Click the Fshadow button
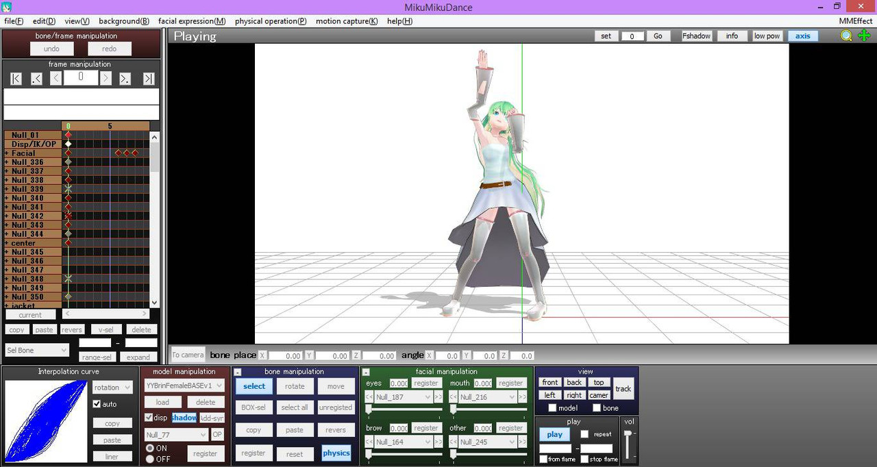Viewport: 877px width, 467px height. point(697,36)
